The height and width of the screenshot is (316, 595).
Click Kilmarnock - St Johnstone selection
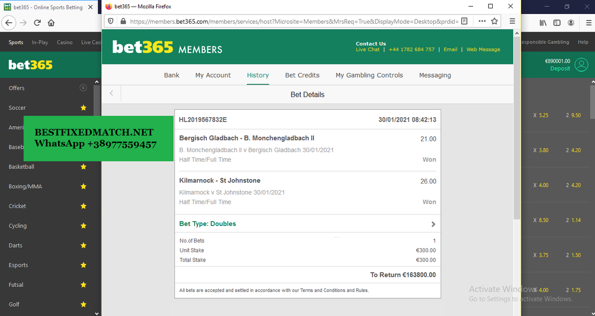click(x=220, y=180)
